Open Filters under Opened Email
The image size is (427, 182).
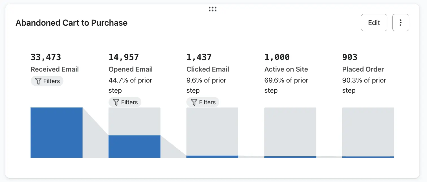click(125, 102)
